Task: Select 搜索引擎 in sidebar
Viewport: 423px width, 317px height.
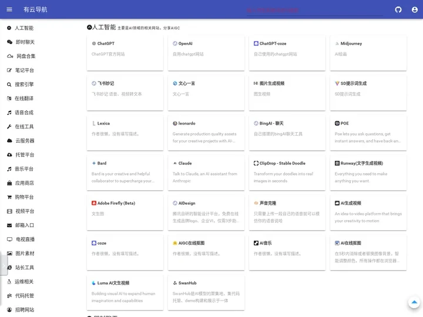Action: click(x=24, y=85)
